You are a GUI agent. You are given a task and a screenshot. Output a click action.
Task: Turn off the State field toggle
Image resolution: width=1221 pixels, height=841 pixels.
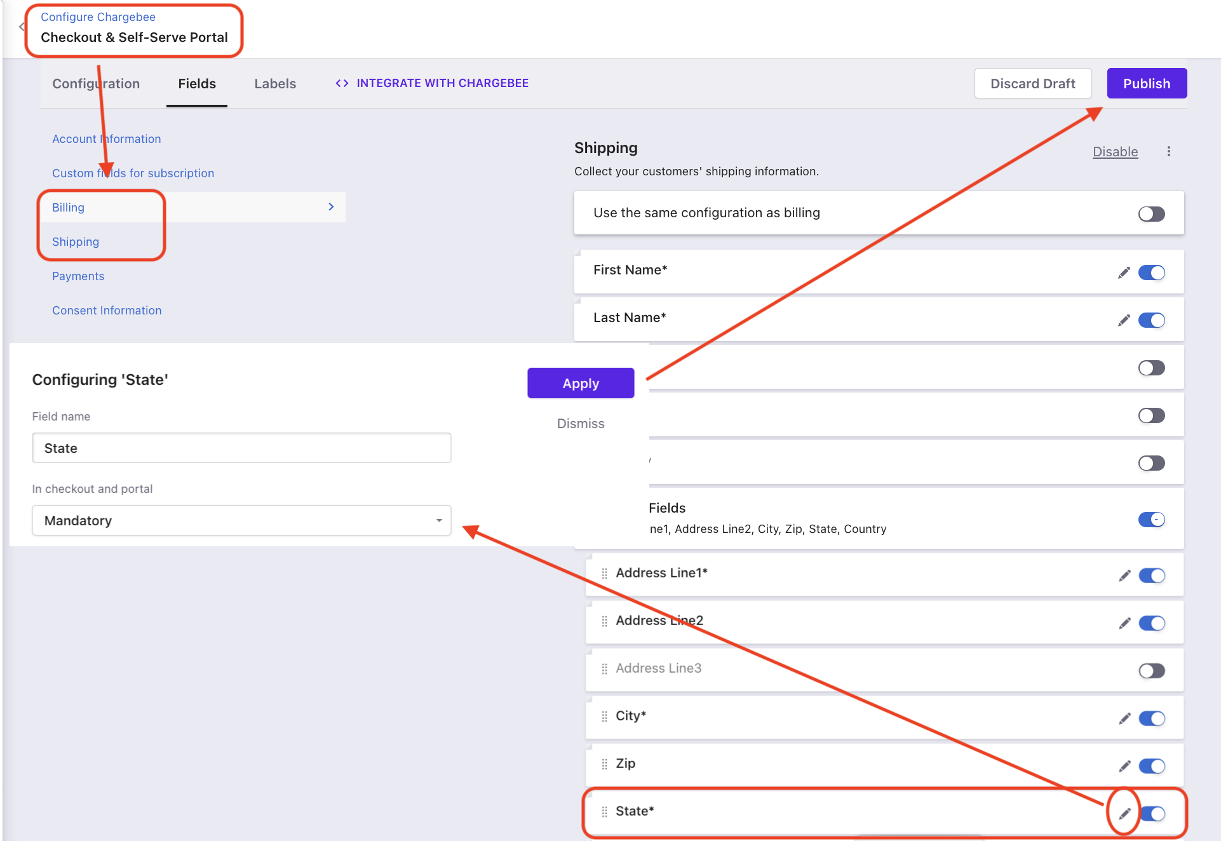[1152, 814]
